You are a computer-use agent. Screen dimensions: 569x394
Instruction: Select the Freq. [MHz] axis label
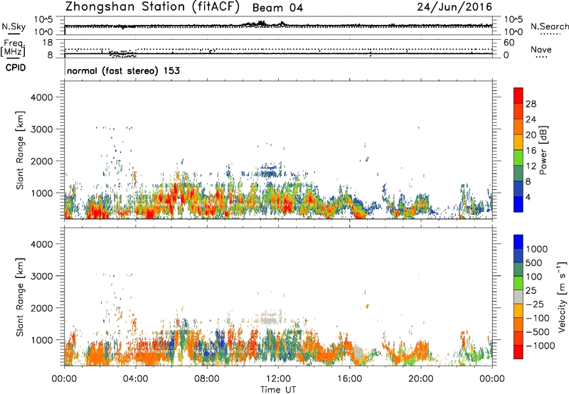[x=13, y=48]
